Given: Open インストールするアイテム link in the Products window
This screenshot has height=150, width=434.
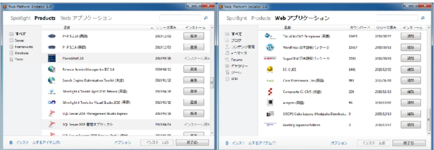Looking at the screenshot, I should tap(38, 142).
